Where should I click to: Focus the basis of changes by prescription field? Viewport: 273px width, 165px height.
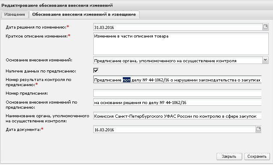tap(177, 102)
